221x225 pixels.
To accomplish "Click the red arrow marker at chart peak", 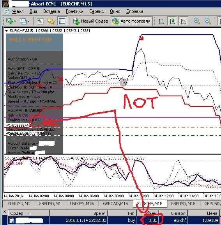I will coord(141,38).
